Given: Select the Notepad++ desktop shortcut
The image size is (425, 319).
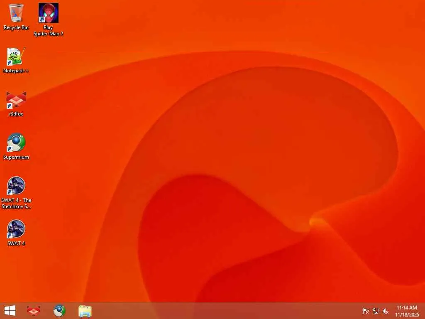Looking at the screenshot, I should 16,60.
